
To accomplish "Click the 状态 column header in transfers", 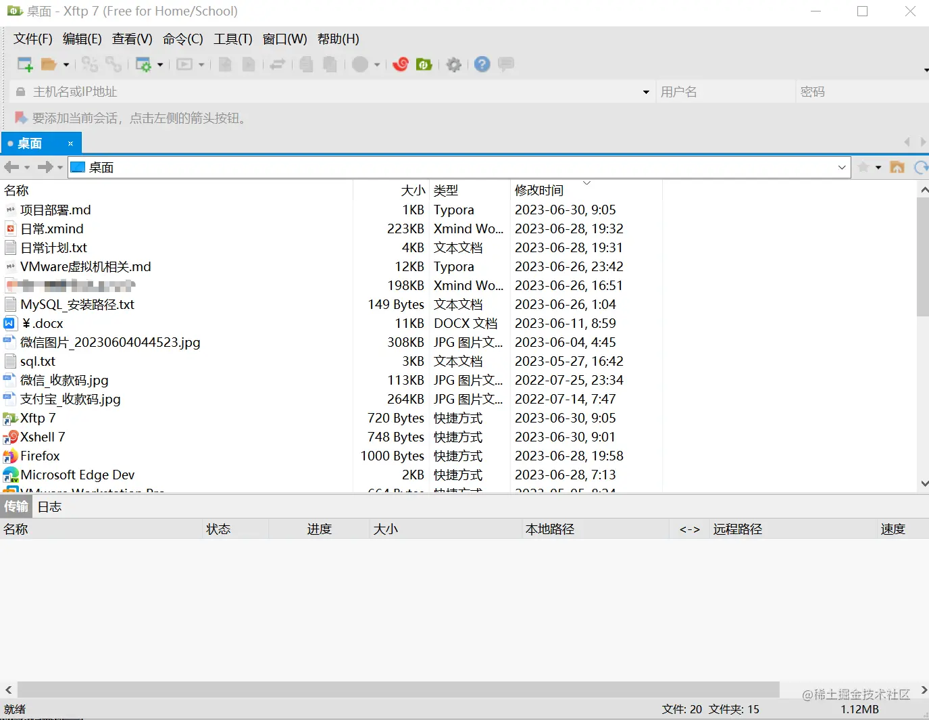I will pyautogui.click(x=235, y=529).
